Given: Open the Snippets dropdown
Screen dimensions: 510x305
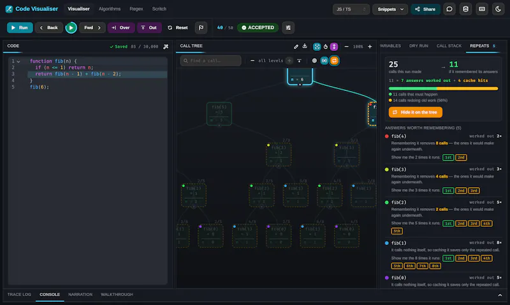Looking at the screenshot, I should (x=390, y=9).
